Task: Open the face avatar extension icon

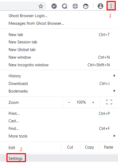Action: click(86, 6)
